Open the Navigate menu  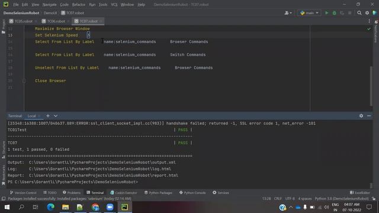point(49,4)
